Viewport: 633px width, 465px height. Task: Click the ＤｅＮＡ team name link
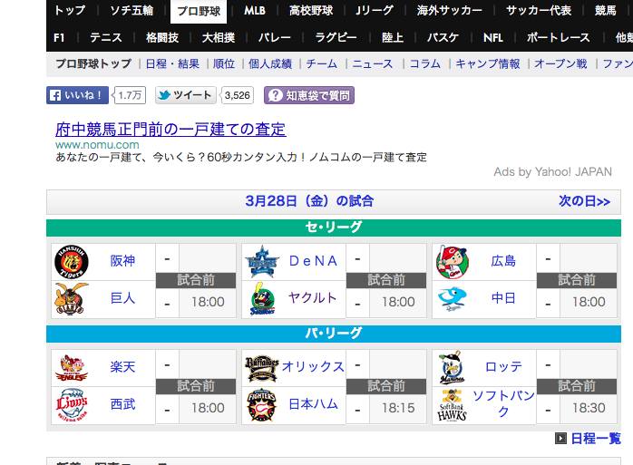(x=313, y=261)
